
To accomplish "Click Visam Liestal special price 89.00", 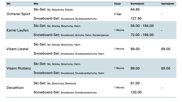I will pos(166,49).
